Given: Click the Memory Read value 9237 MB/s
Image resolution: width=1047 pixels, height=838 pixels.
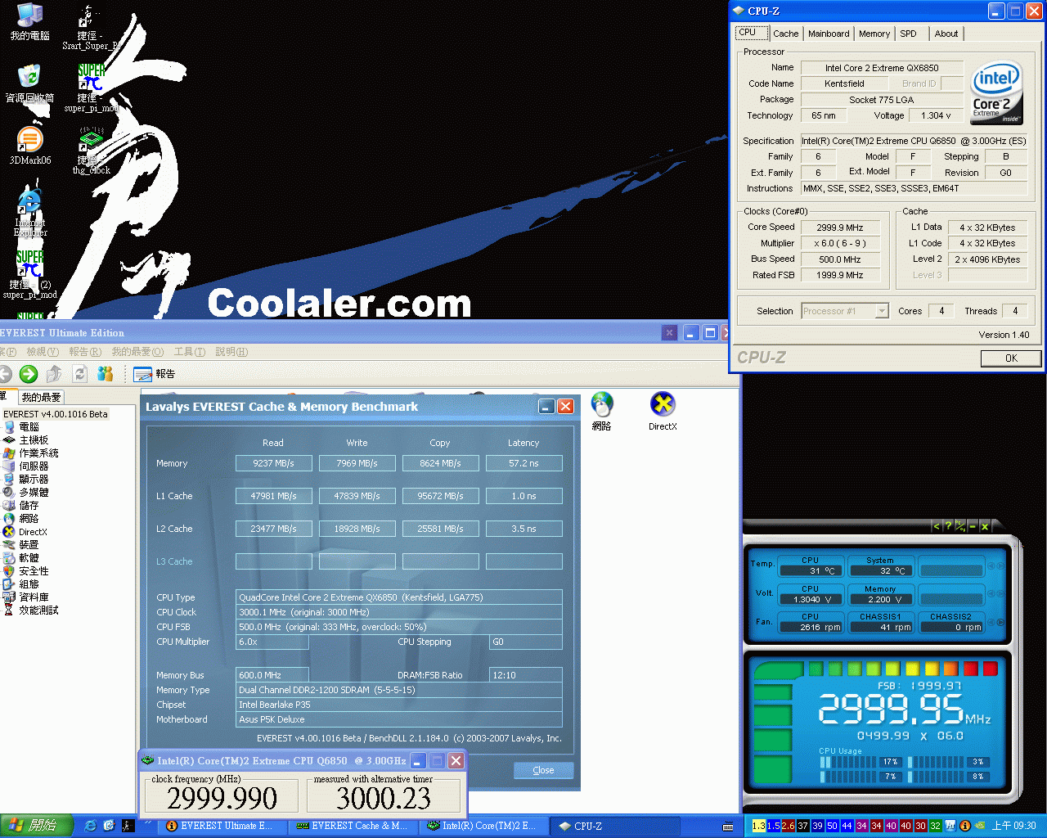Looking at the screenshot, I should point(273,463).
